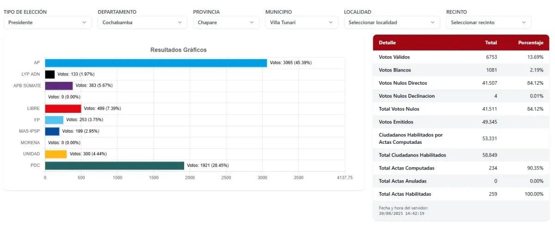Viewport: 555px width, 235px height.
Task: Click the red LIBRE bar
Action: coord(63,109)
